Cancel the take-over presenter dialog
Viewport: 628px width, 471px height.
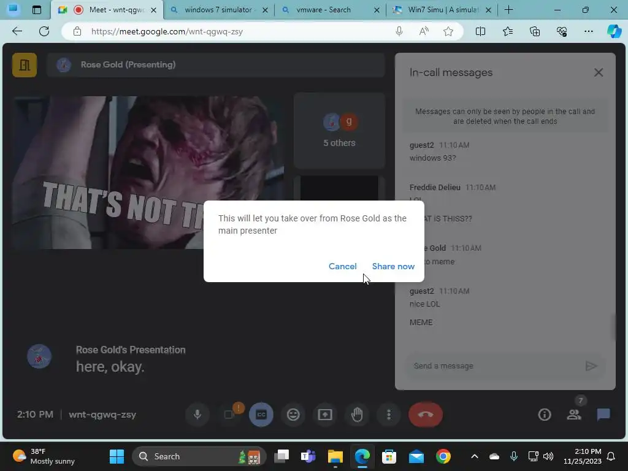click(342, 266)
